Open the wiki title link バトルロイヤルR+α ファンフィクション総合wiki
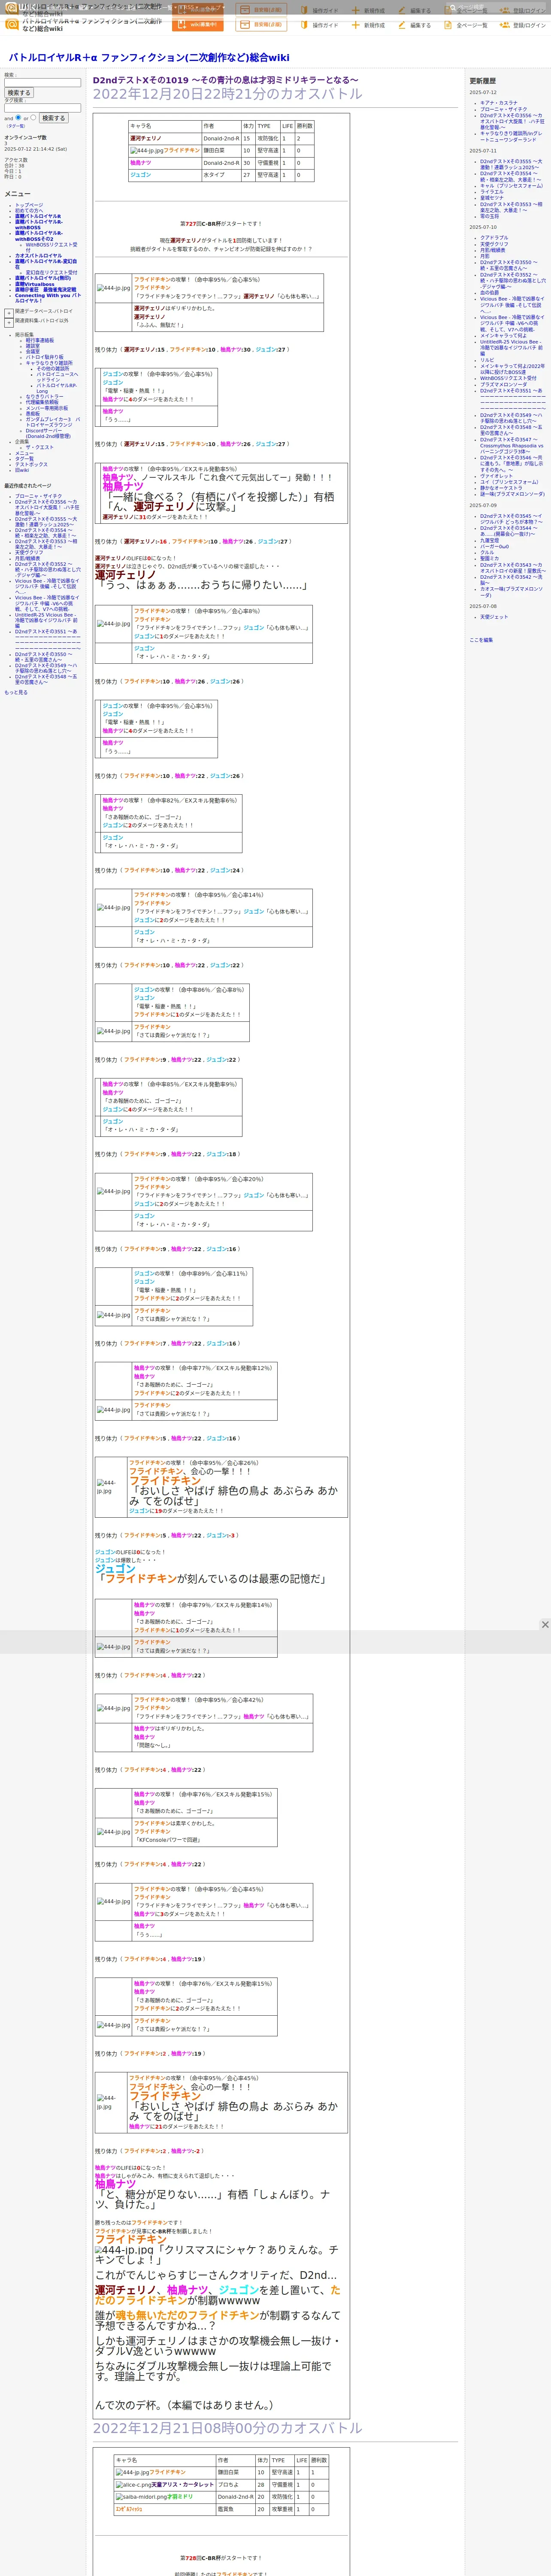Viewport: 551px width, 2576px height. coord(149,58)
